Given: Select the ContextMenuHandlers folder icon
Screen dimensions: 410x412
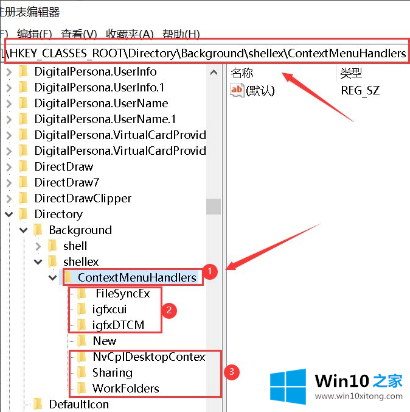Looking at the screenshot, I should click(x=68, y=277).
